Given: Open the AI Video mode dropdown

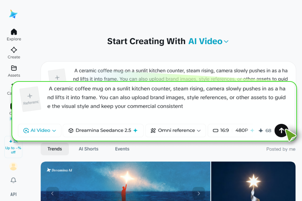Looking at the screenshot, I should pyautogui.click(x=40, y=130).
